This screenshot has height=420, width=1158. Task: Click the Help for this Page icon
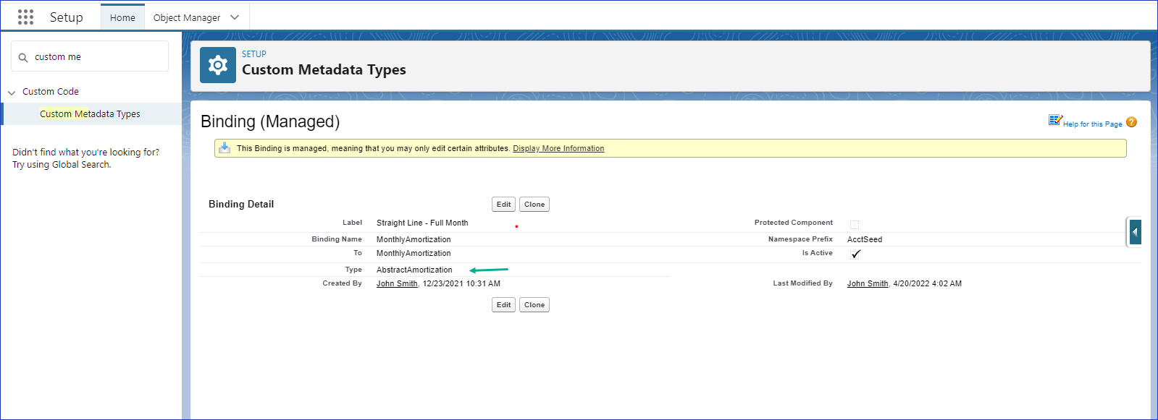pyautogui.click(x=1055, y=121)
